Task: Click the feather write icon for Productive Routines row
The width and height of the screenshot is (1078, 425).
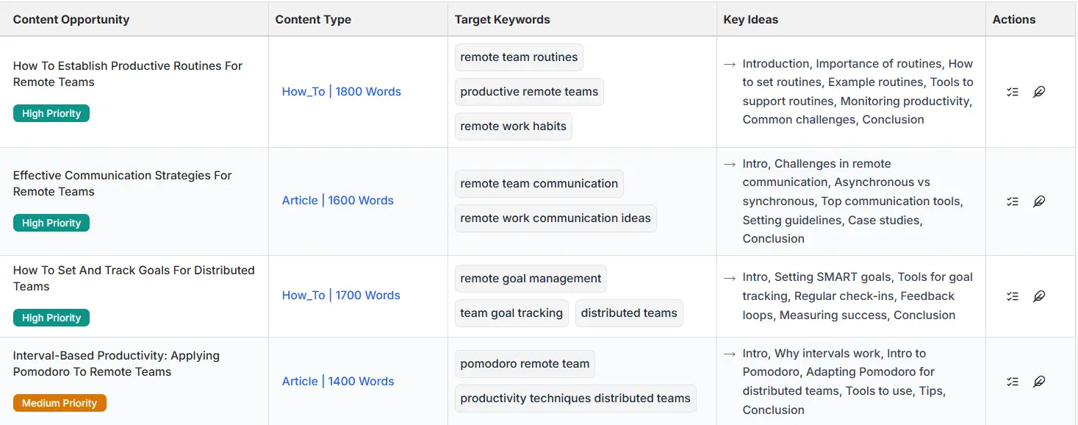Action: click(1039, 92)
